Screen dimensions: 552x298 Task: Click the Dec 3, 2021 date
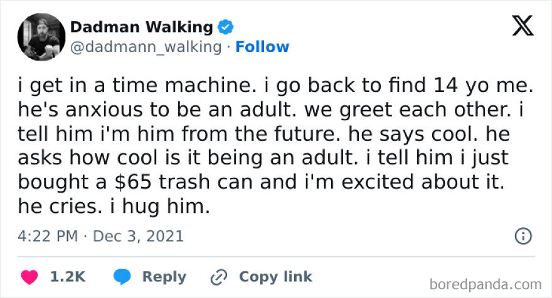pos(138,236)
